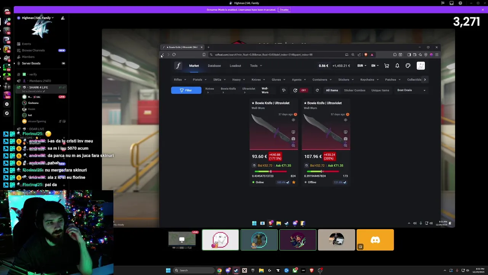Select the Sticker Combos view option
488x275 pixels.
(x=355, y=90)
